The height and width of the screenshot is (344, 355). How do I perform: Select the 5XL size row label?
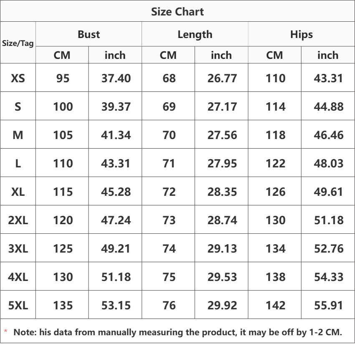coord(18,305)
